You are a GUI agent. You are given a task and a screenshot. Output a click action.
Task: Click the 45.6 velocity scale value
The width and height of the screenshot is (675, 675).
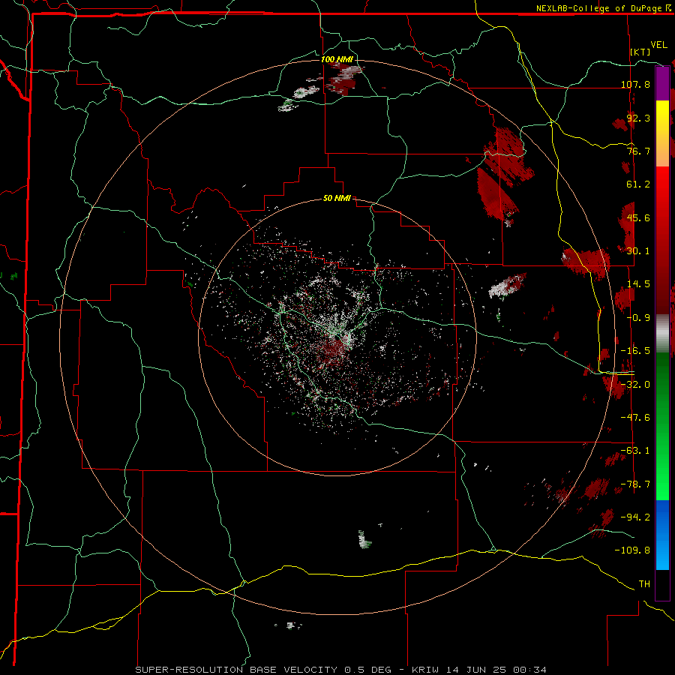coord(638,217)
